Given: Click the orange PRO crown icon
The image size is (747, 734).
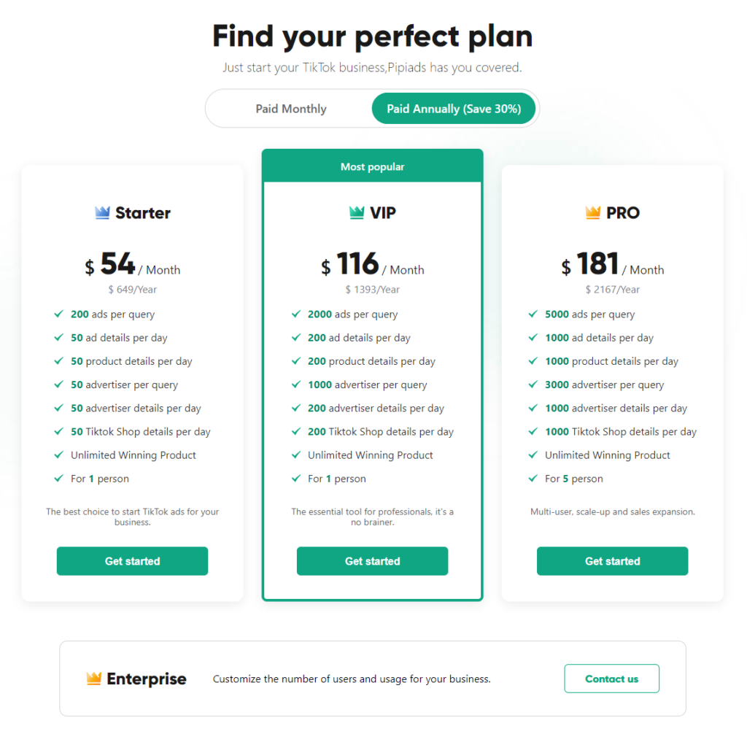Looking at the screenshot, I should tap(593, 212).
